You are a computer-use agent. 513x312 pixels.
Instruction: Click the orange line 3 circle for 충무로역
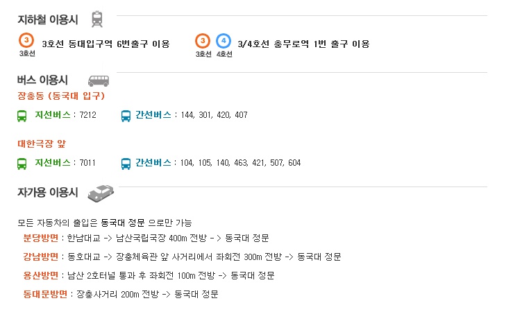click(203, 41)
